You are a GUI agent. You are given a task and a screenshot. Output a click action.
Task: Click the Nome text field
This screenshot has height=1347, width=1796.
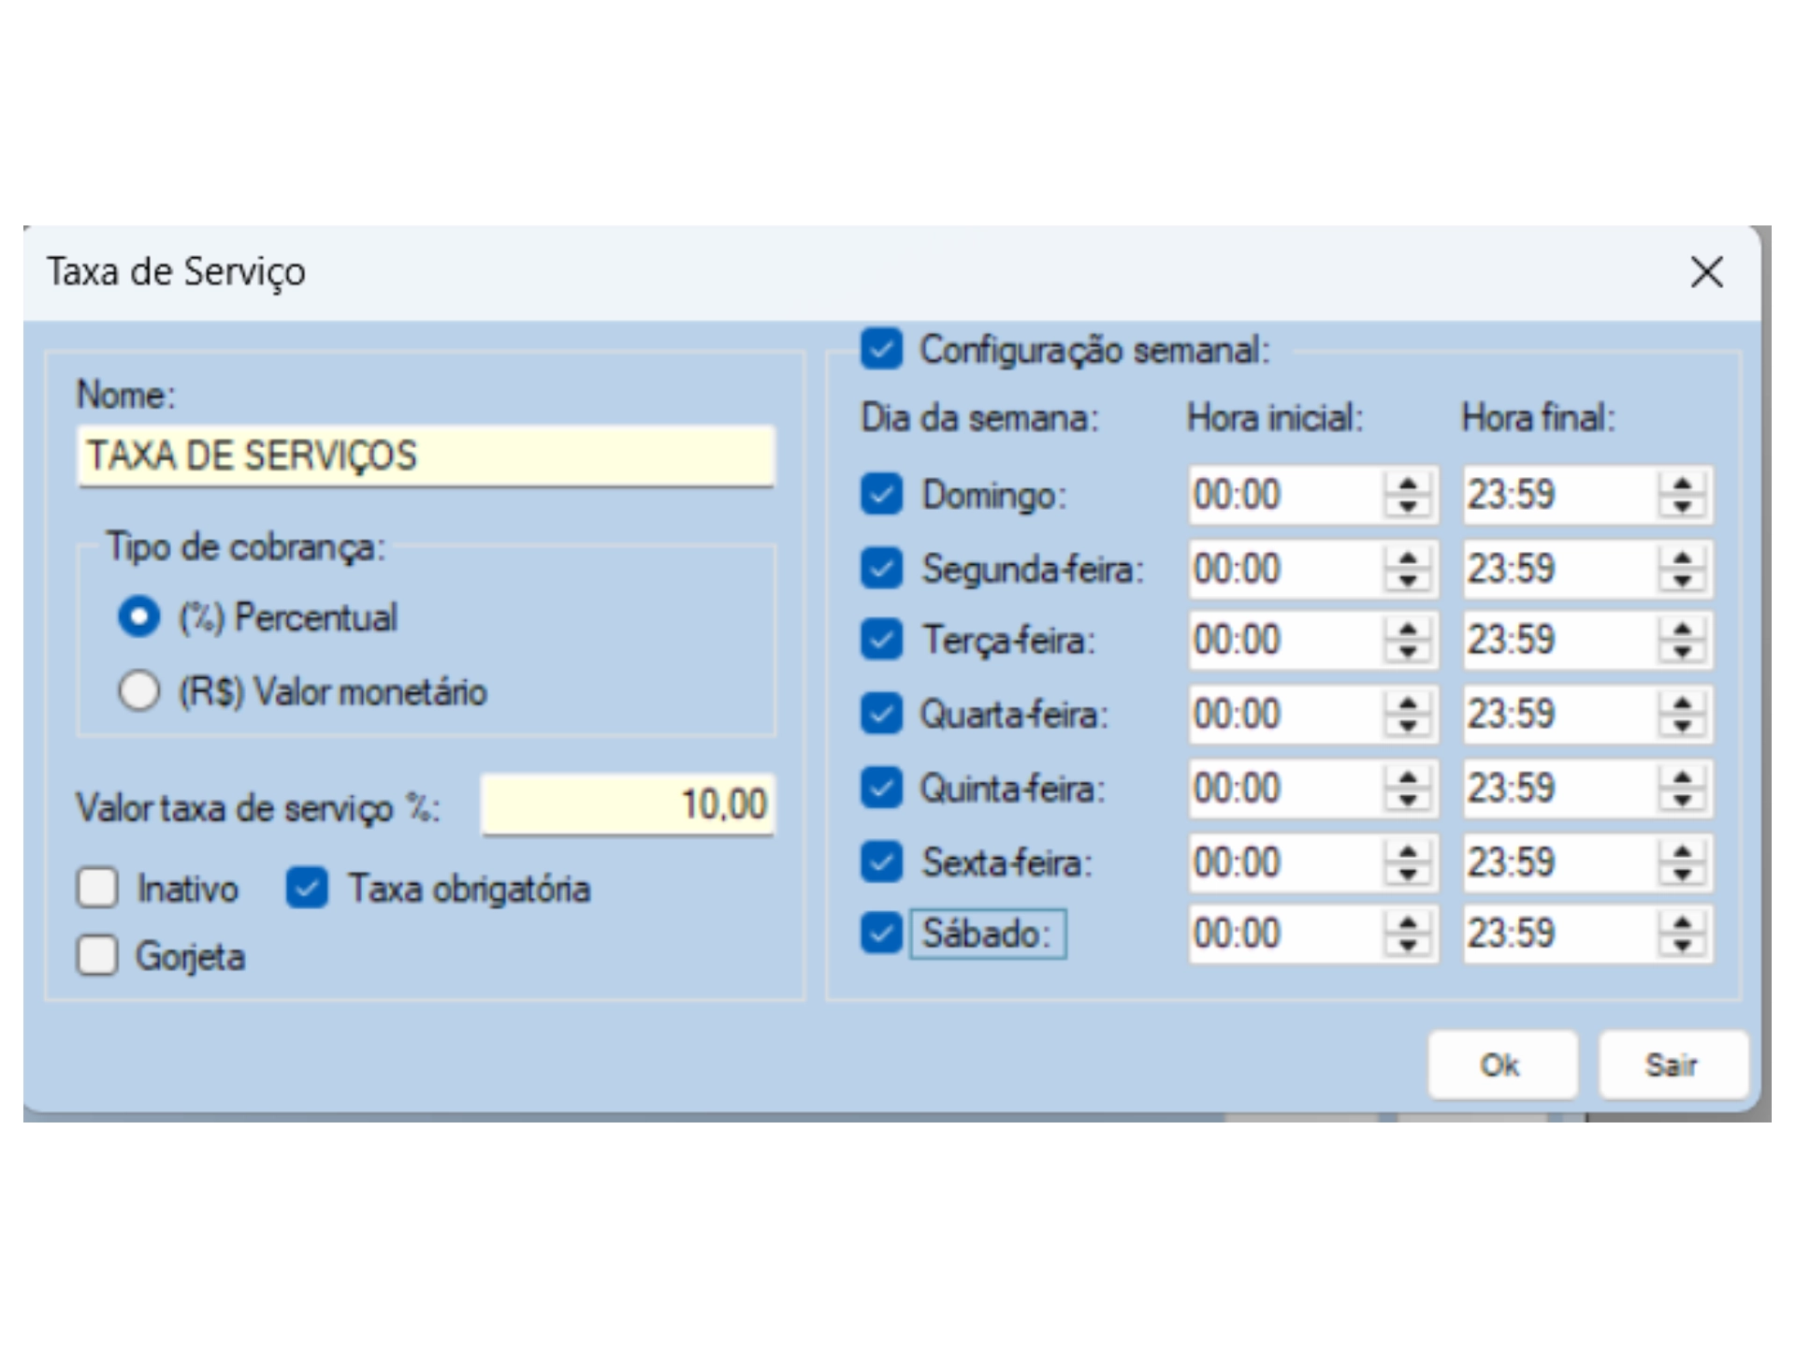point(426,456)
